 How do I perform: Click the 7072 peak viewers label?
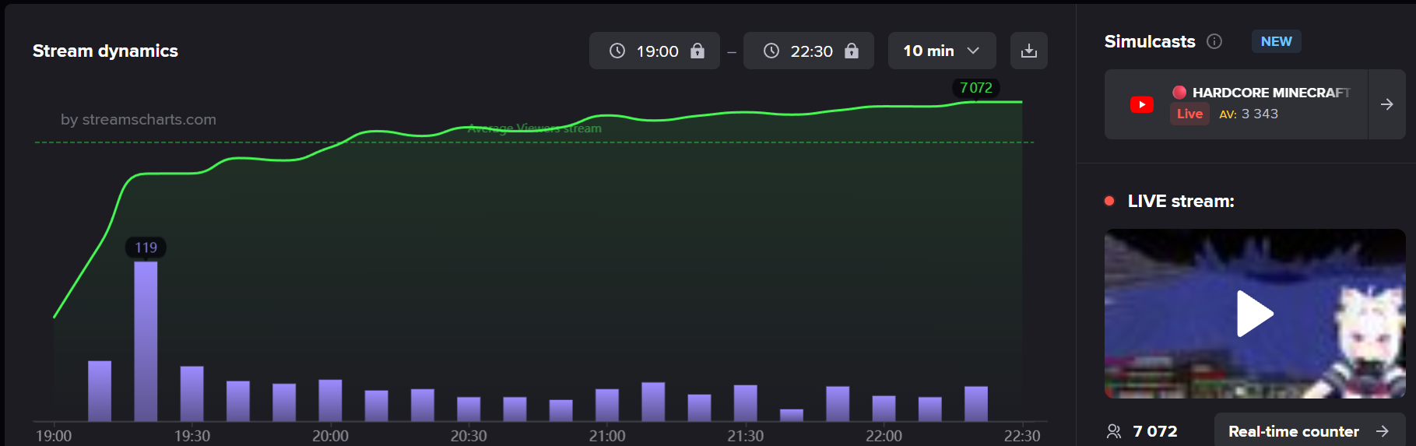976,88
